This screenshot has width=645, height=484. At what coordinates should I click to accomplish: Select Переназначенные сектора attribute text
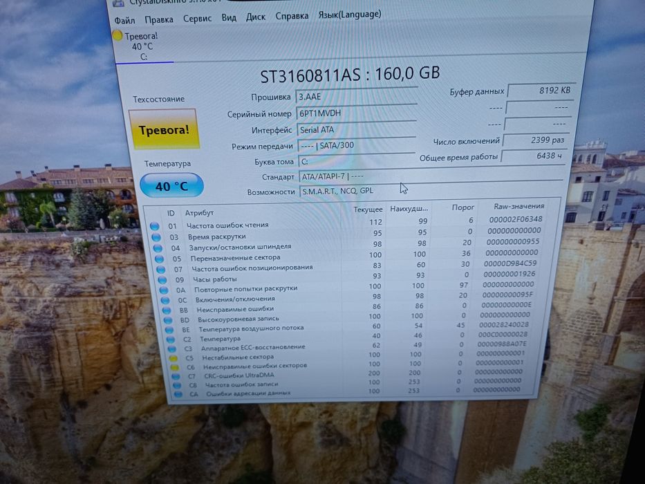235,258
